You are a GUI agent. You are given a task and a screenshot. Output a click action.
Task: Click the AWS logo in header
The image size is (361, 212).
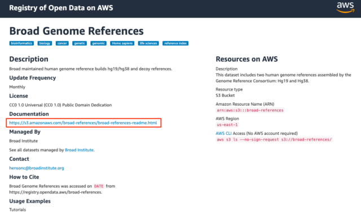point(345,7)
